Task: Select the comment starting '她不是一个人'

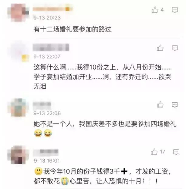Action: pos(105,129)
